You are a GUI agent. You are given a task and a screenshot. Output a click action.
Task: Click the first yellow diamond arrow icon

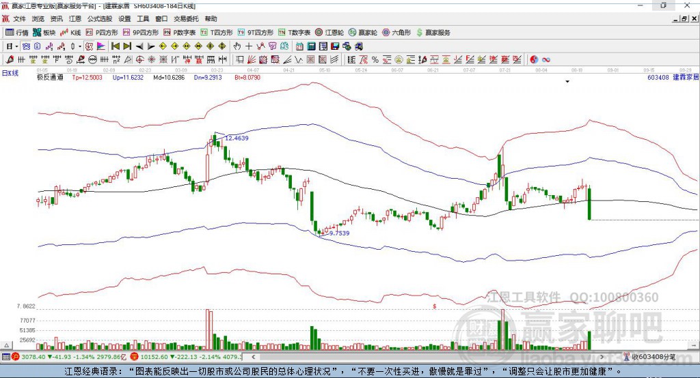(163, 46)
